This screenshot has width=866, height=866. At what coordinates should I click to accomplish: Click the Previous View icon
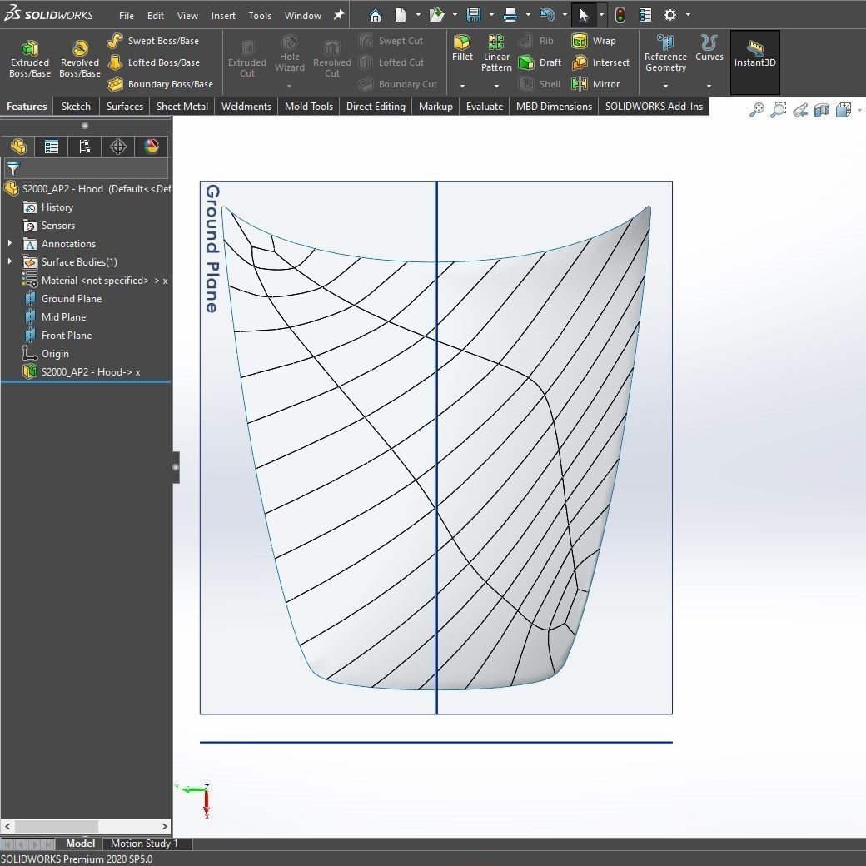[799, 110]
